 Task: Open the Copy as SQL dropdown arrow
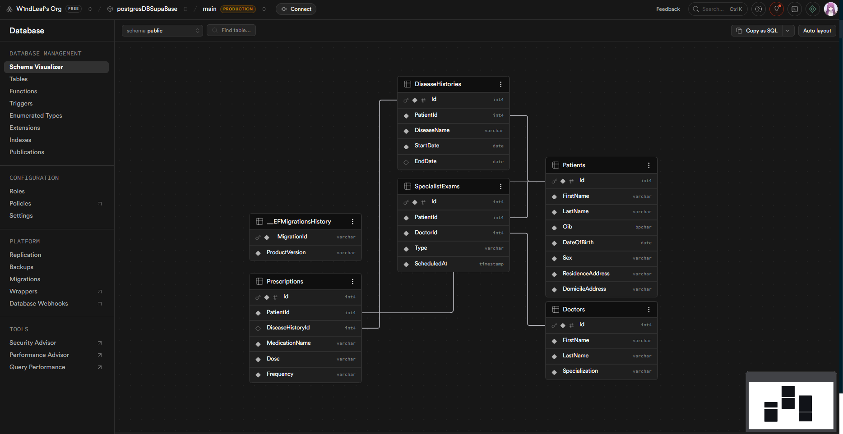pos(787,31)
